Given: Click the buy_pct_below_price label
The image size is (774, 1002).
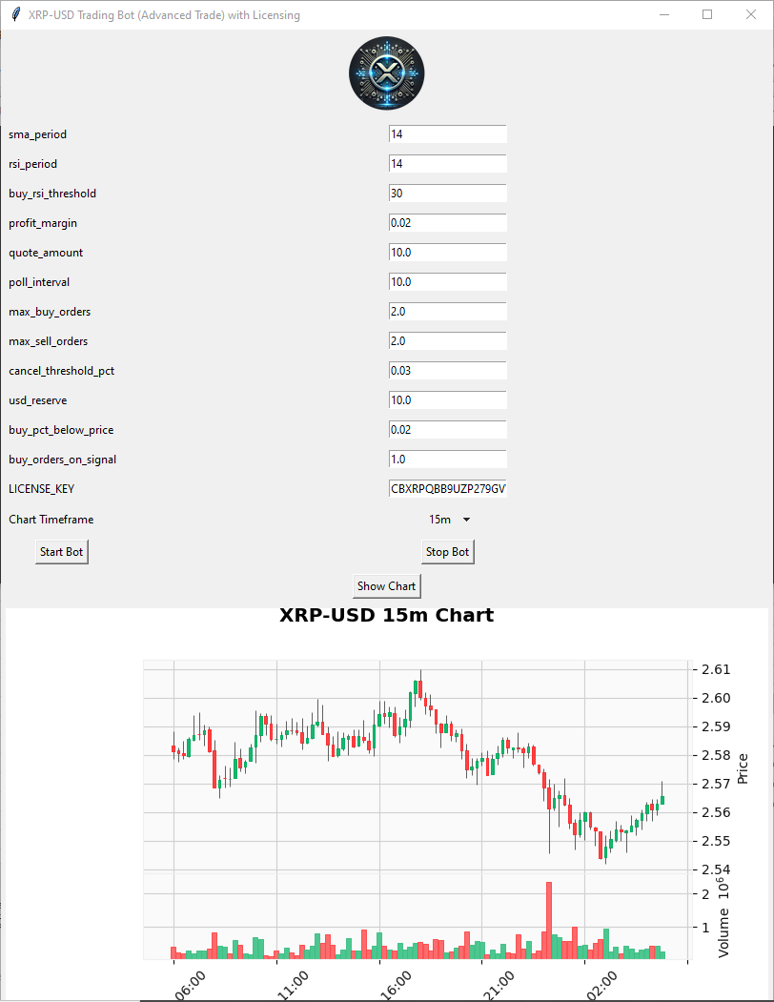Looking at the screenshot, I should (61, 429).
